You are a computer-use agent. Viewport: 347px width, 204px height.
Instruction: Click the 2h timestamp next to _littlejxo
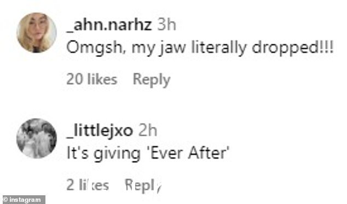pos(148,131)
